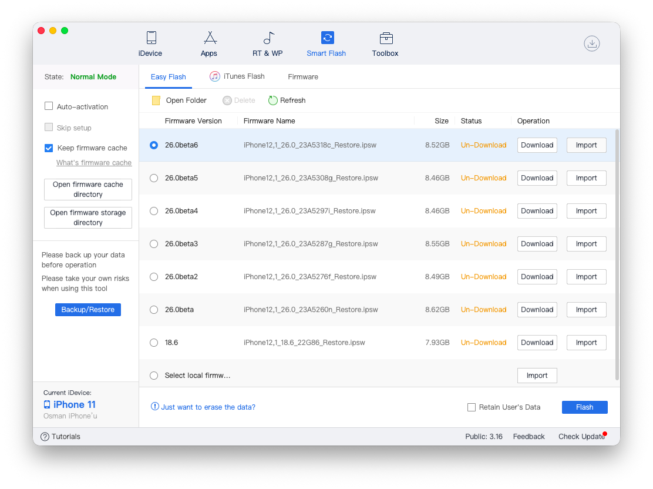Download the 26.0beta5 firmware
This screenshot has height=489, width=653.
[537, 178]
